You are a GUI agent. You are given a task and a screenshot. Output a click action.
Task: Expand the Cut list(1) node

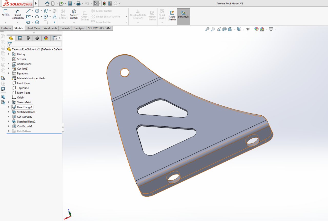click(x=9, y=69)
